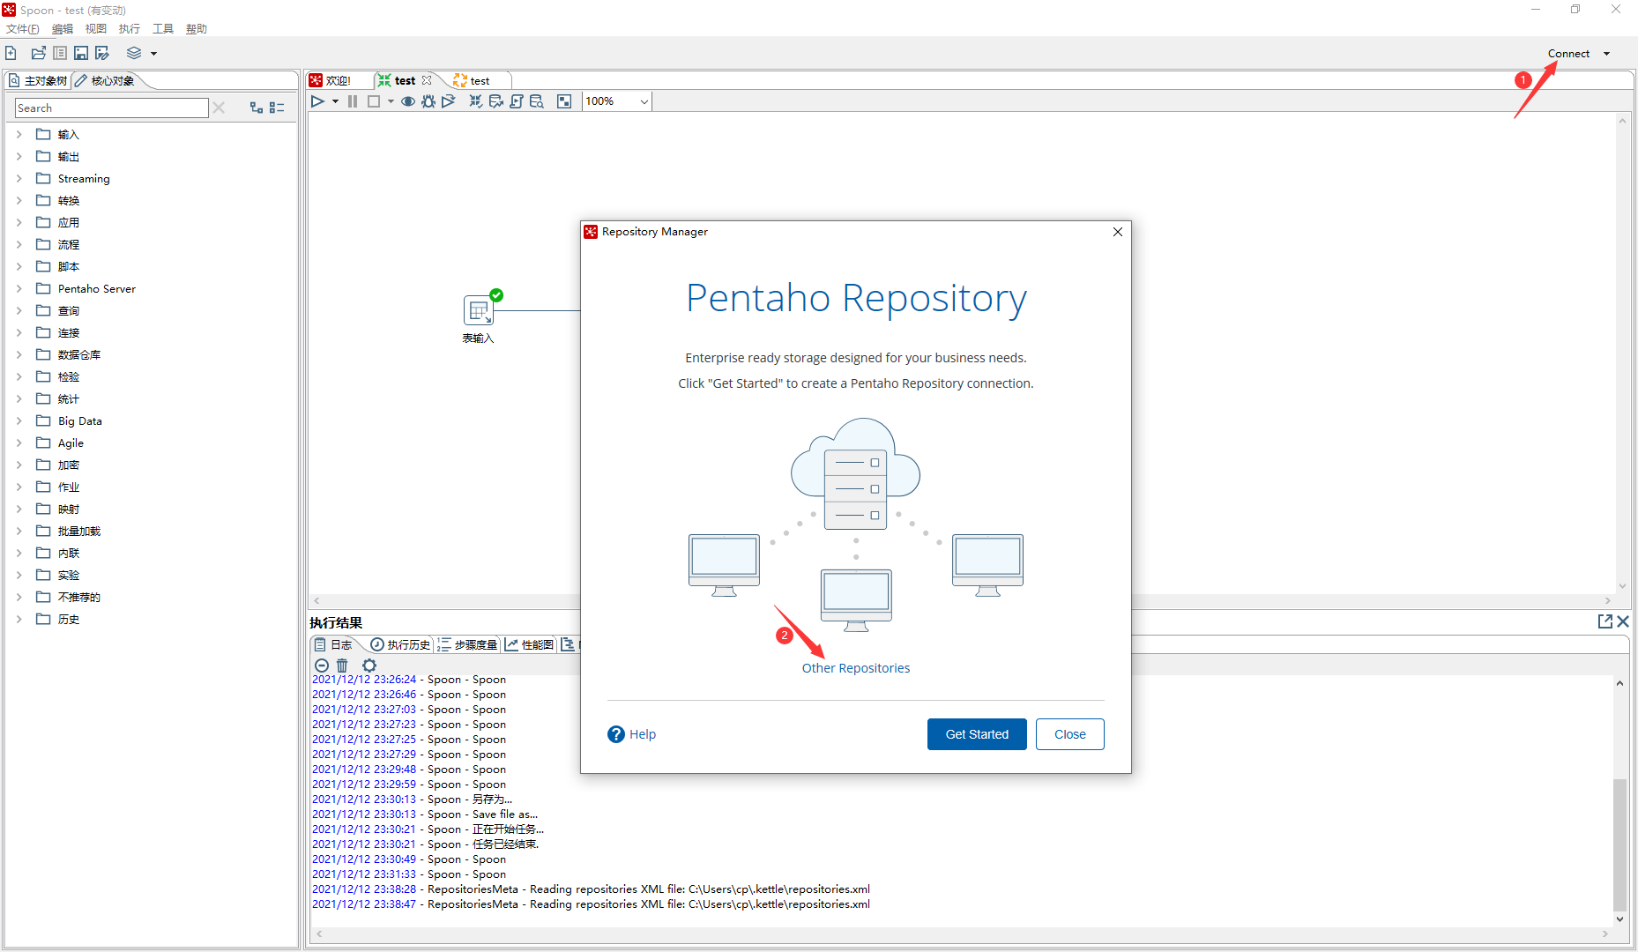Switch to the 执行历史 tab
The image size is (1638, 952).
point(400,644)
